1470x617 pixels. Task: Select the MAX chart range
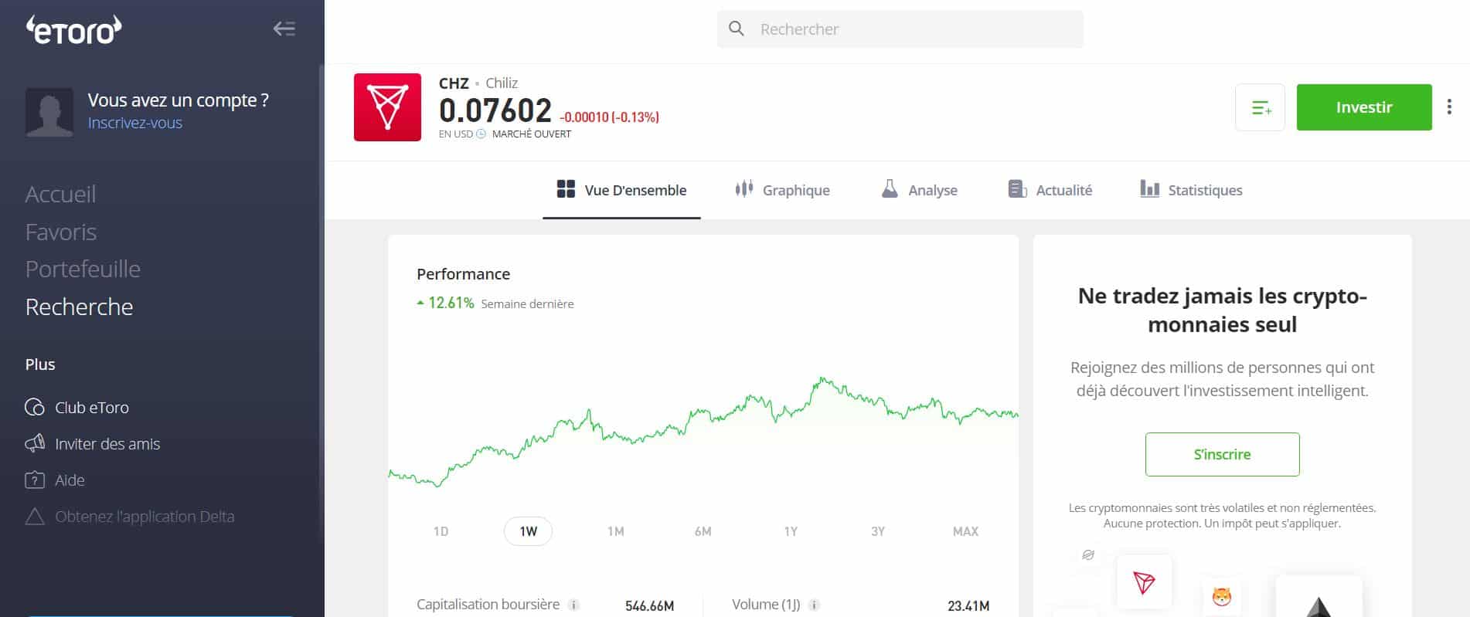click(x=965, y=531)
